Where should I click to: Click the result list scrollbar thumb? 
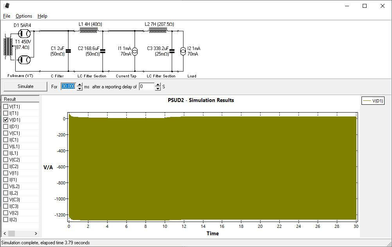click(x=11, y=233)
